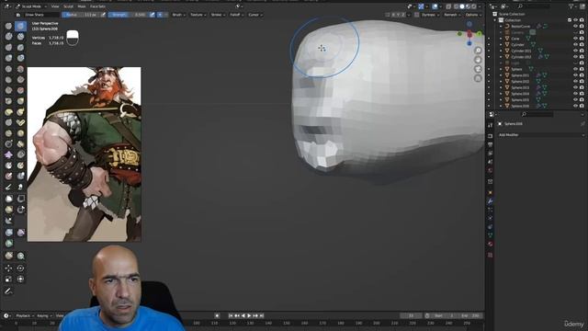Switch viewport to wireframe shading mode
Image resolution: width=588 pixels, height=331 pixels.
click(457, 6)
